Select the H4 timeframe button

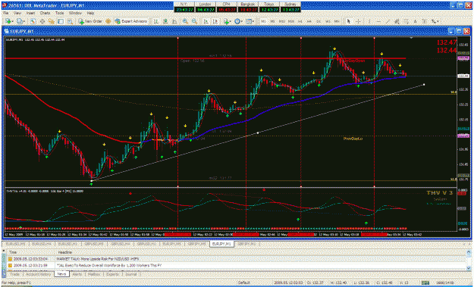(309, 21)
